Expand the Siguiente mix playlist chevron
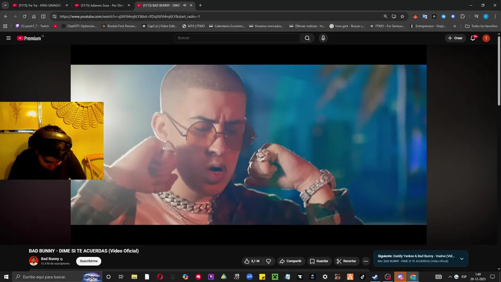The image size is (501, 282). [x=461, y=259]
